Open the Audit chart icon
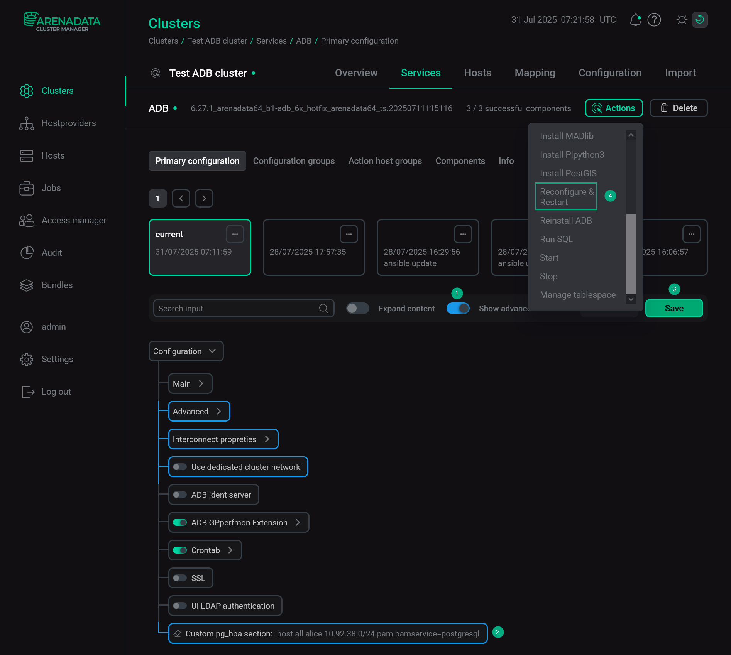731x655 pixels. click(x=27, y=253)
